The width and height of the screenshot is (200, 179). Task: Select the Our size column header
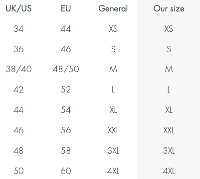click(169, 8)
